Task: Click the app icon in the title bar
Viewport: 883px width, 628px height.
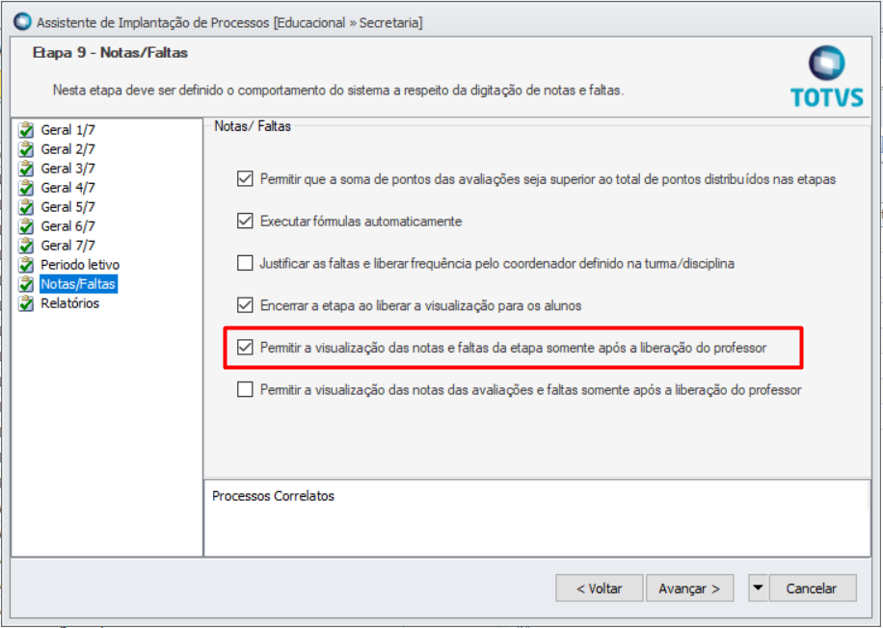Action: [21, 21]
